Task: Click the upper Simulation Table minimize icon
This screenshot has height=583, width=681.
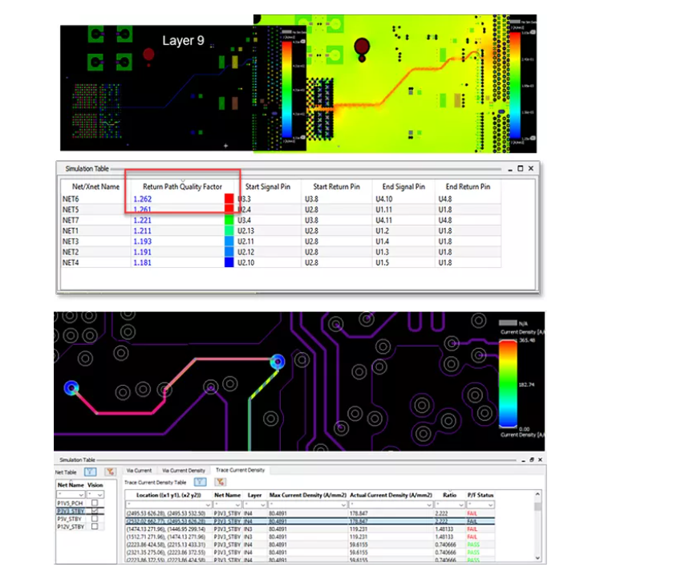Action: [509, 168]
